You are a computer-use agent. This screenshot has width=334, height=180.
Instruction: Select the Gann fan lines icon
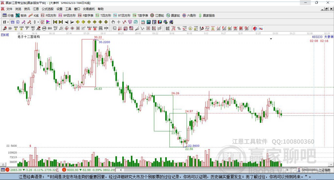120,29
